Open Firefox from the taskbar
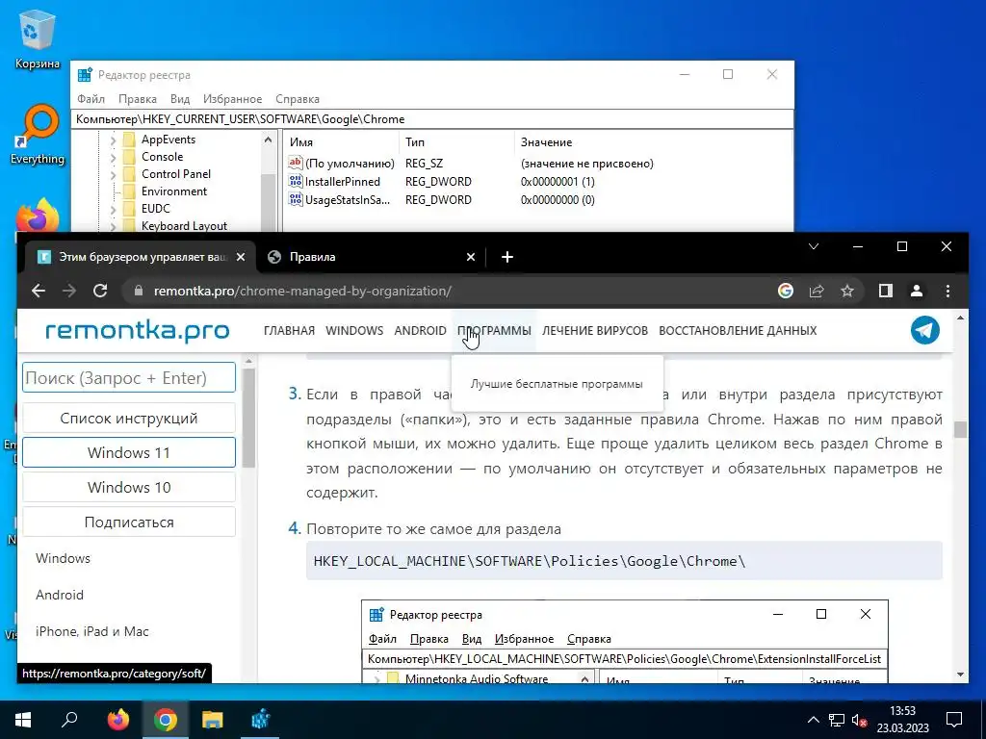Screen dimensions: 986x739 click(117, 720)
